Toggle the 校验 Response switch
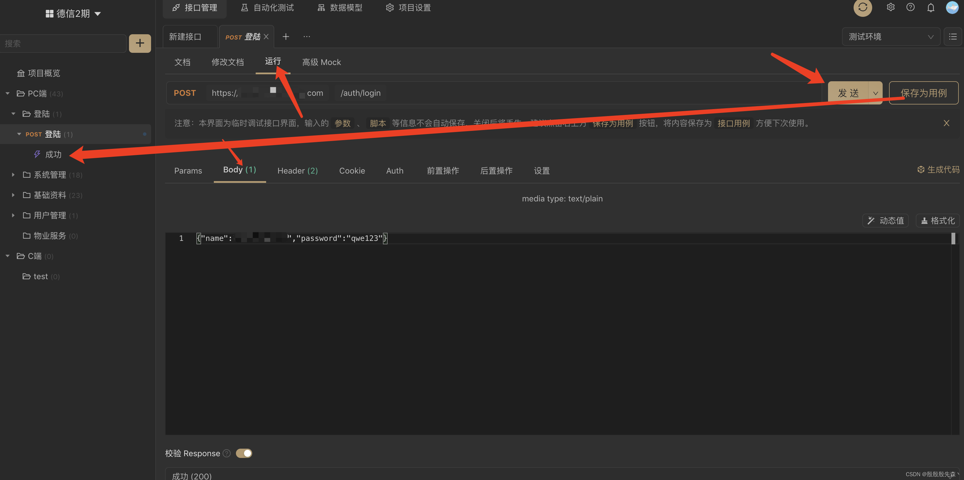Viewport: 964px width, 480px height. point(244,453)
